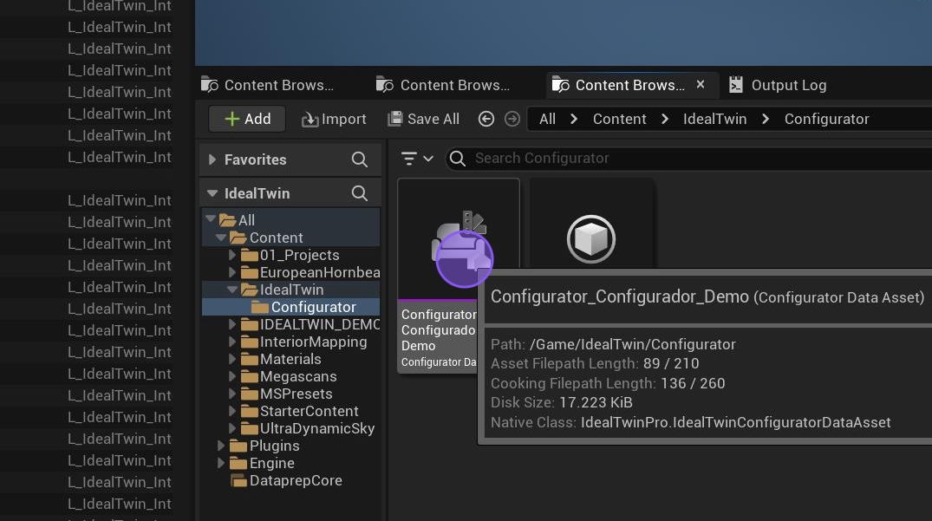Click the green Add button
The height and width of the screenshot is (521, 932).
247,119
